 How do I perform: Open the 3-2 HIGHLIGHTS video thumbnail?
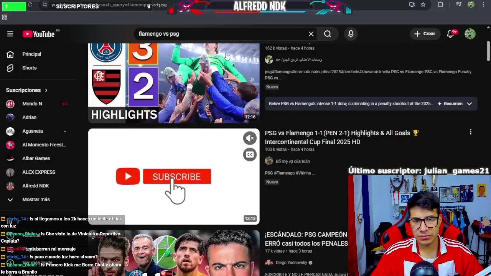tap(174, 83)
